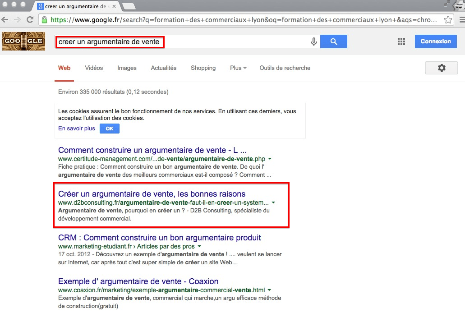Go back with the browser back arrow
Image resolution: width=465 pixels, height=313 pixels.
5,20
